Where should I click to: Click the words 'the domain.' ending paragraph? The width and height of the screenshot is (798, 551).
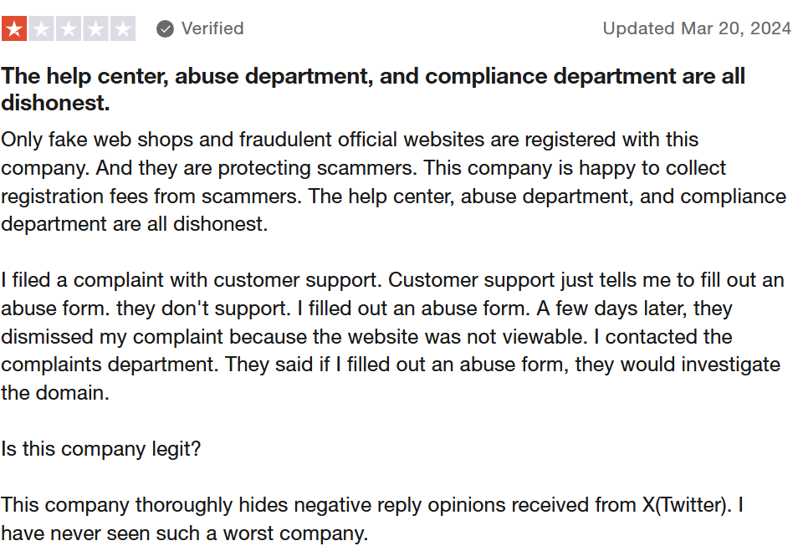pos(55,393)
